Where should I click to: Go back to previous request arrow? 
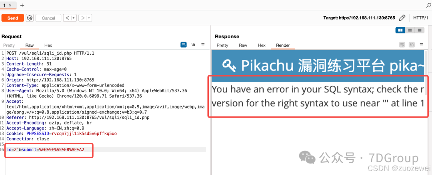point(67,18)
